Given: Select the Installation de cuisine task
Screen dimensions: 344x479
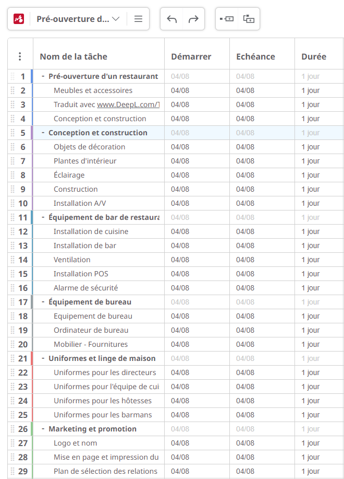Looking at the screenshot, I should click(91, 231).
